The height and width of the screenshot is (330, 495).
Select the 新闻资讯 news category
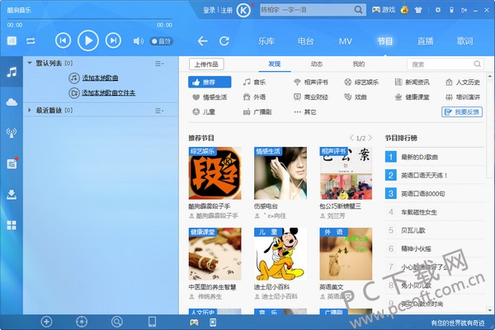(412, 82)
